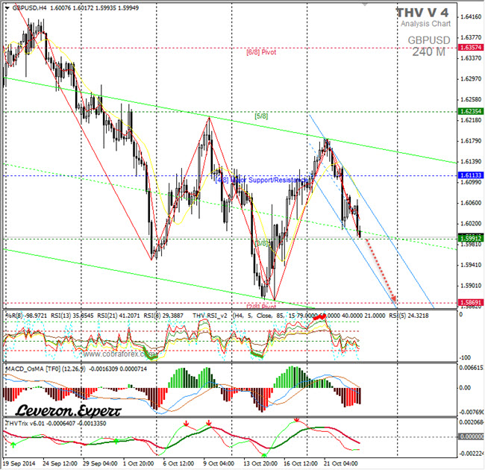Image resolution: width=485 pixels, height=470 pixels.
Task: Click 1.64160 on the price scale
Action: (471, 16)
